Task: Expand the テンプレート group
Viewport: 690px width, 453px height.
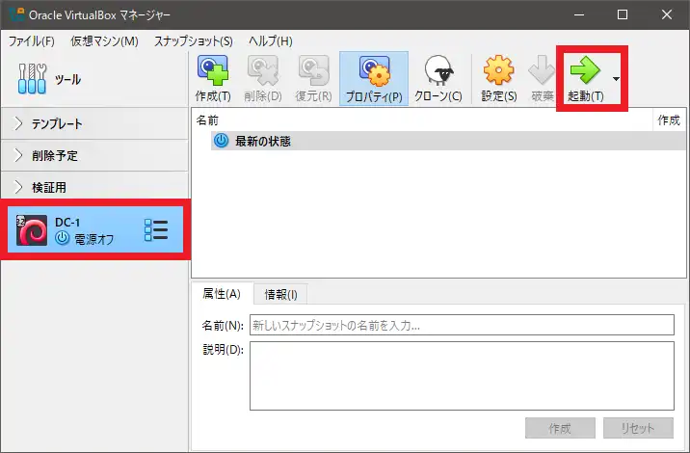Action: [x=19, y=124]
